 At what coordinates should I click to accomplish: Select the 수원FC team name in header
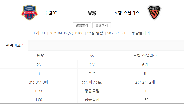[50, 13]
